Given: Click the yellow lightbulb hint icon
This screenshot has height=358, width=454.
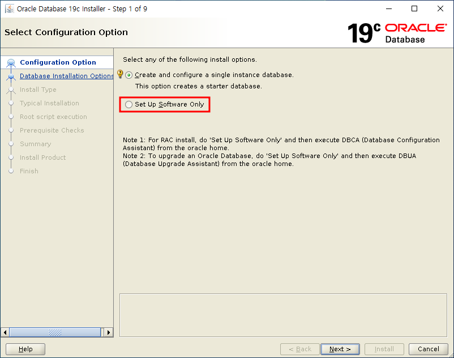Looking at the screenshot, I should tap(120, 74).
